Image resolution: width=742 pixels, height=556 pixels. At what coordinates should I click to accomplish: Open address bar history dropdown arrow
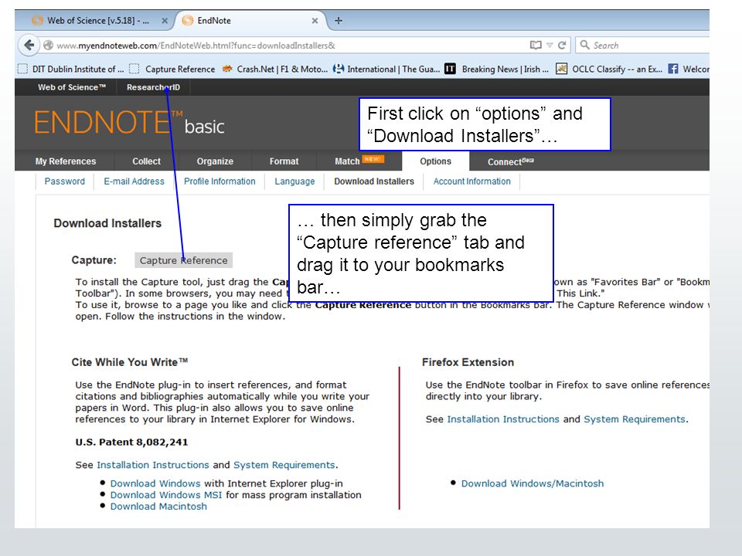click(x=550, y=46)
